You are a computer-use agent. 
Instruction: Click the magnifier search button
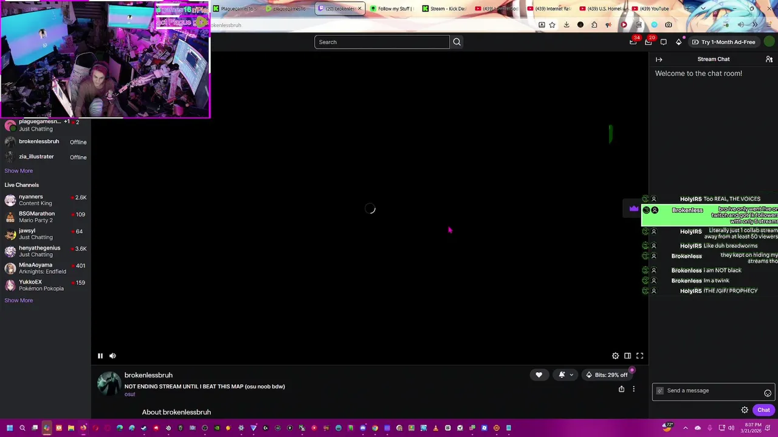coord(457,42)
